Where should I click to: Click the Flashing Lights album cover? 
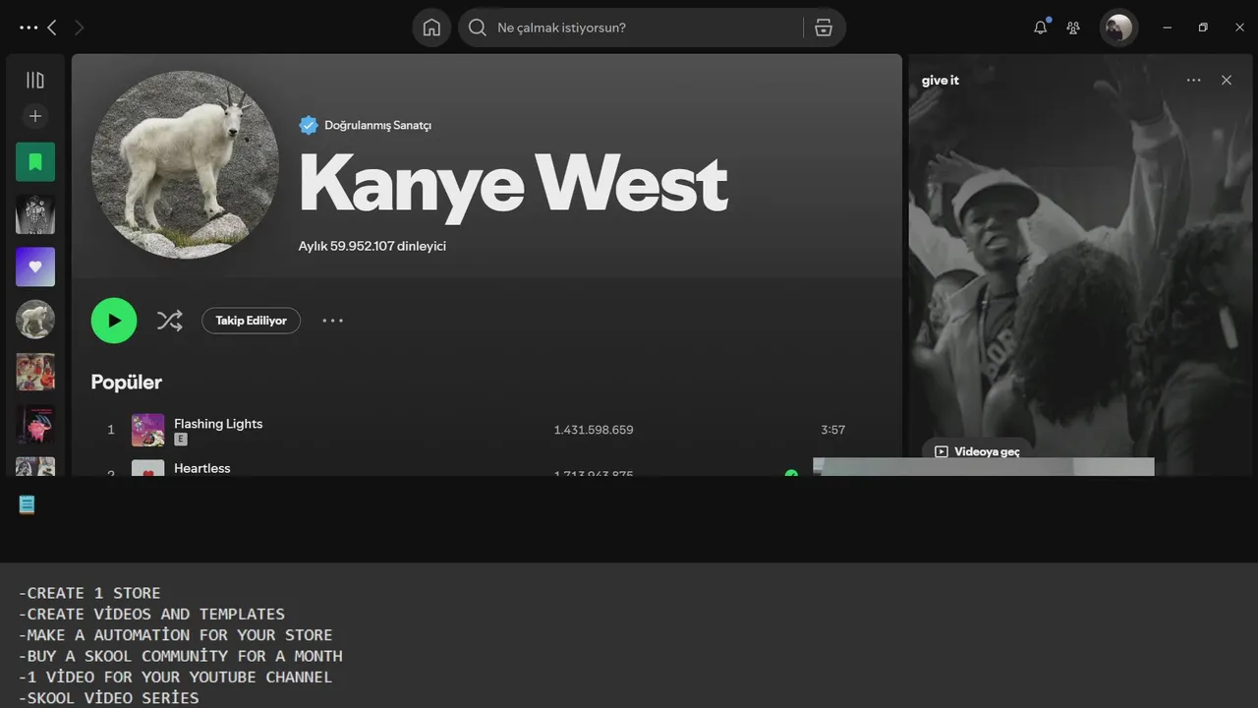point(148,430)
